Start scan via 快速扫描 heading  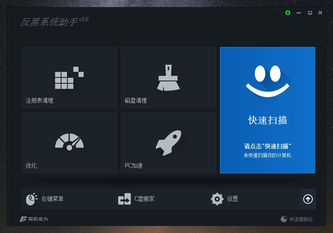pyautogui.click(x=268, y=120)
